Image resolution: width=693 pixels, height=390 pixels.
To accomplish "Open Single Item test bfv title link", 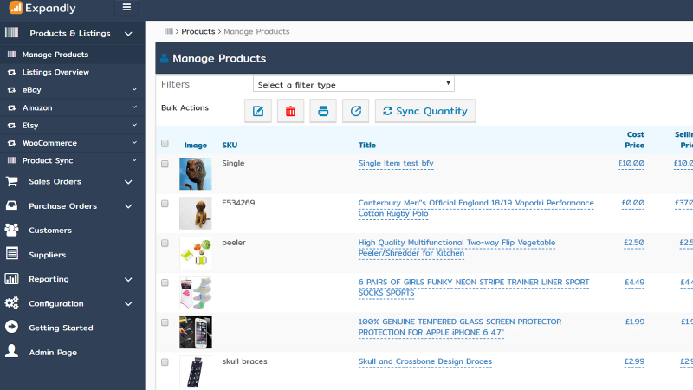I will point(396,163).
